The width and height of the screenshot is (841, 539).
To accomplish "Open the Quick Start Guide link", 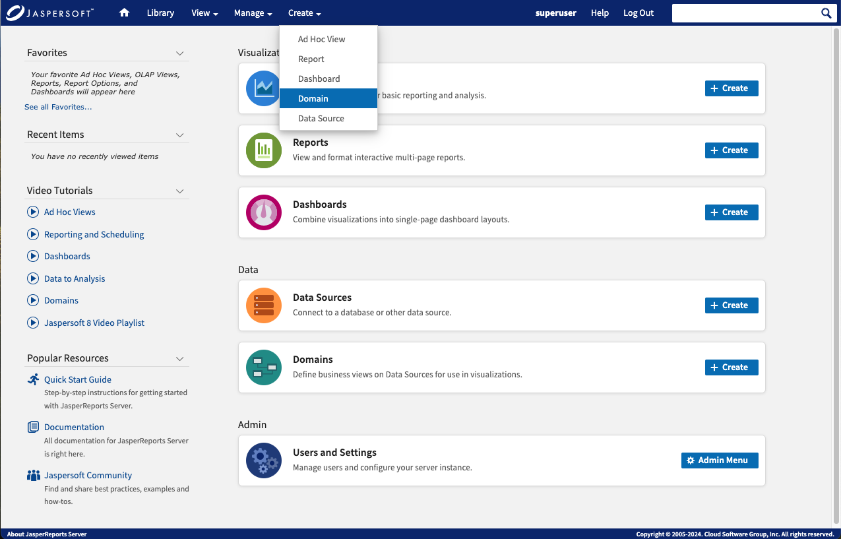I will [x=78, y=379].
